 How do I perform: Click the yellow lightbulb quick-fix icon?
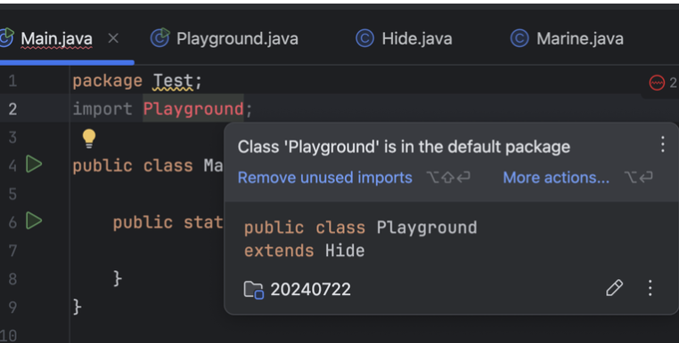pos(89,139)
